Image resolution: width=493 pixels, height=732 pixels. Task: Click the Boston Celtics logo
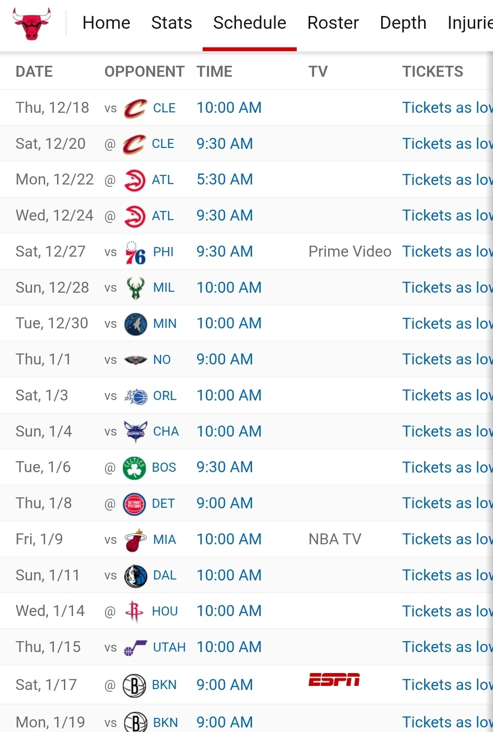tap(134, 468)
